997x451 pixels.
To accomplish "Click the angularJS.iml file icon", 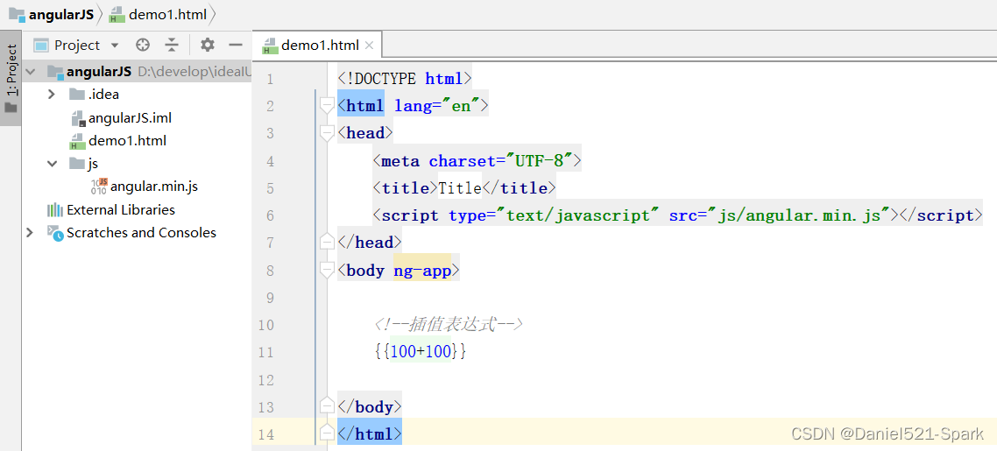I will [77, 117].
